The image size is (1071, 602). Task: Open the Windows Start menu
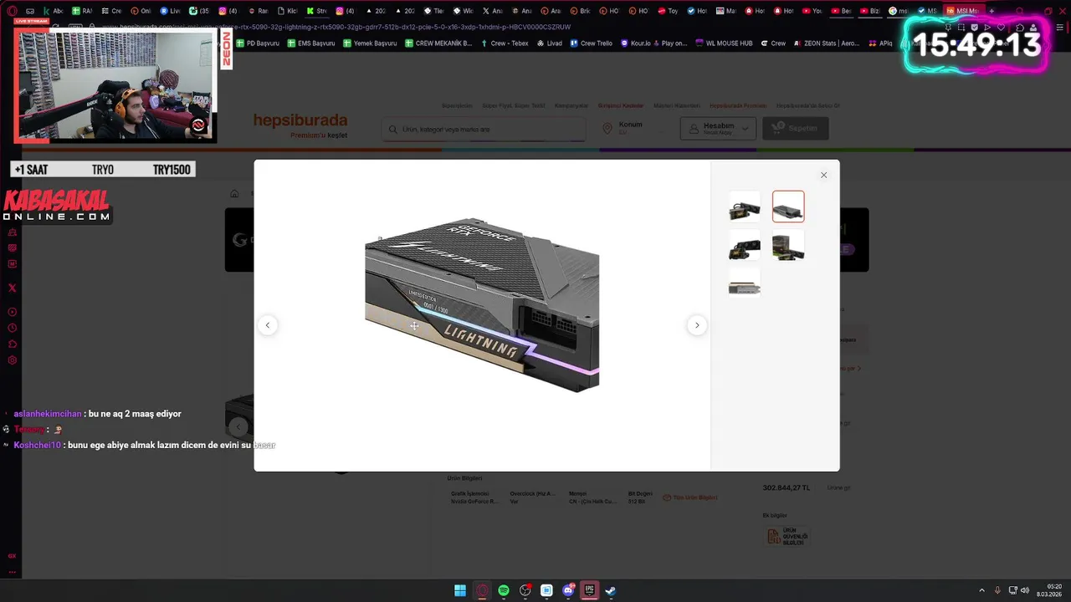(x=460, y=590)
